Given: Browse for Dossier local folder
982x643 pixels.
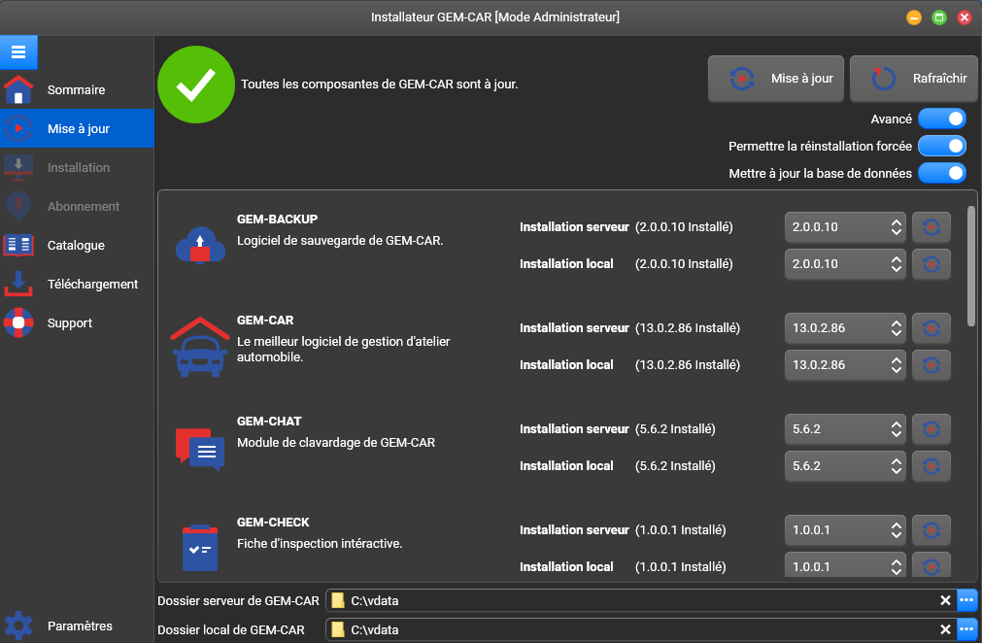Looking at the screenshot, I should 967,628.
